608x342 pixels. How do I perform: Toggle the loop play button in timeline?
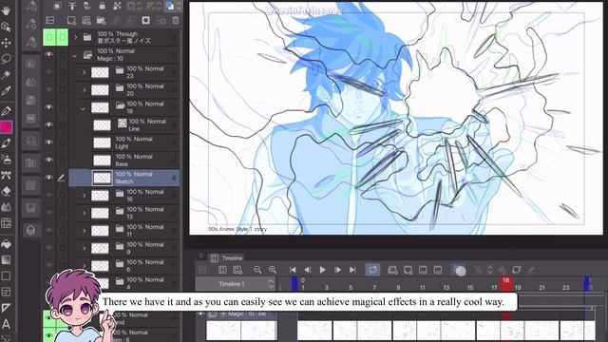point(372,270)
